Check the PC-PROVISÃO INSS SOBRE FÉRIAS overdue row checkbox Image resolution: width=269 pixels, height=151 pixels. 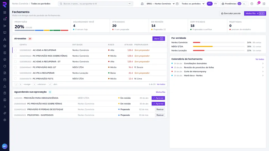(x=15, y=56)
